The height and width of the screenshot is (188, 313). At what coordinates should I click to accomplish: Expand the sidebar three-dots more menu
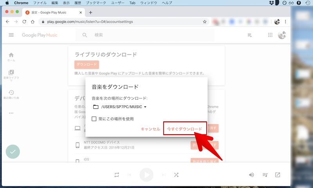click(11, 113)
